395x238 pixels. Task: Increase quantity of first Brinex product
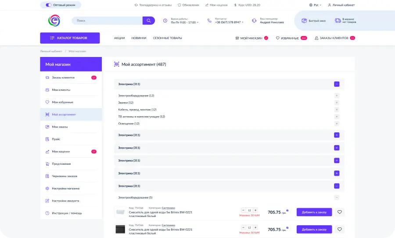point(255,210)
